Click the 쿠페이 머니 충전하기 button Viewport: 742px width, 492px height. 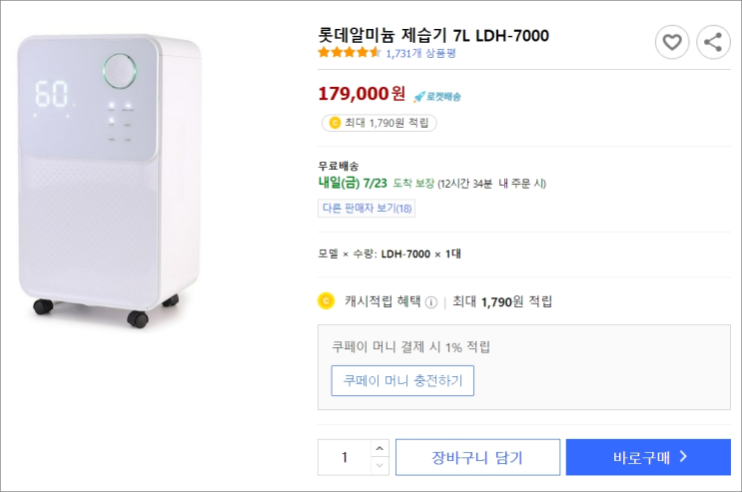pyautogui.click(x=402, y=380)
